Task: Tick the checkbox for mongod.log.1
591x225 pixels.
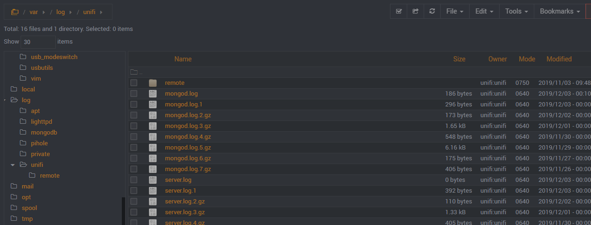Action: [x=134, y=105]
